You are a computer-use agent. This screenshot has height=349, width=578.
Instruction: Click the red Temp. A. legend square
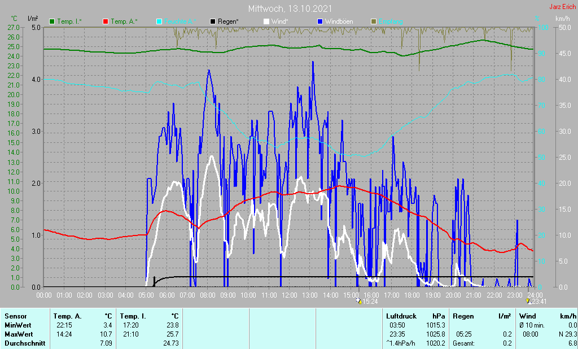point(106,21)
